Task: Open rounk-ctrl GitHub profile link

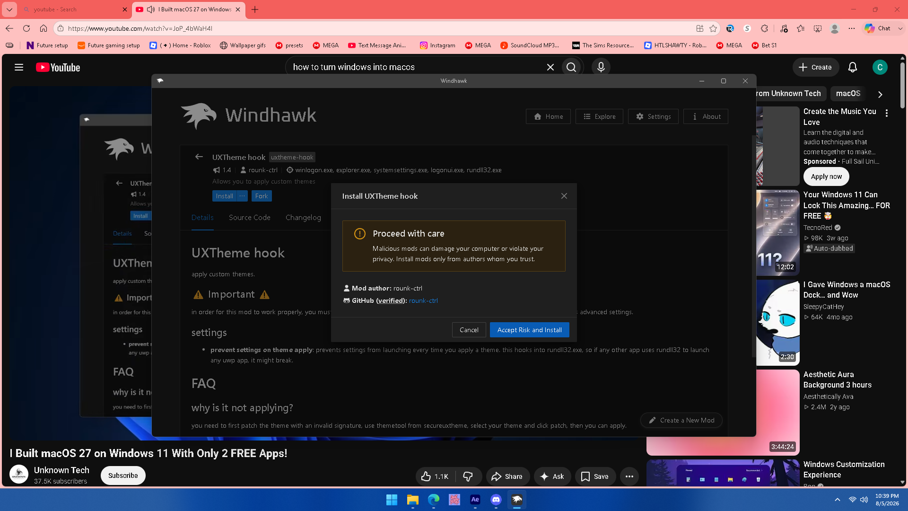Action: tap(423, 300)
